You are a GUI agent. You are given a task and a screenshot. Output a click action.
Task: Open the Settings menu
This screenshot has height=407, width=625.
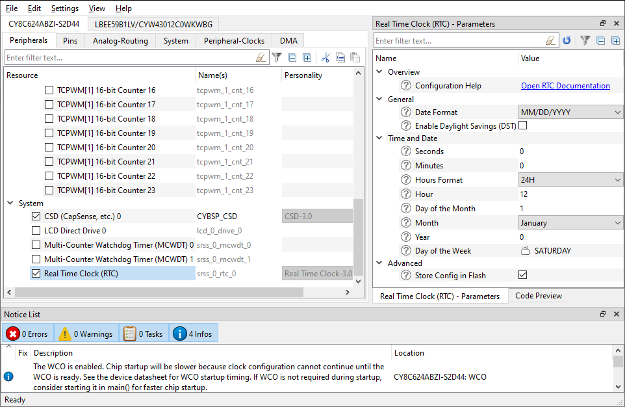(64, 8)
